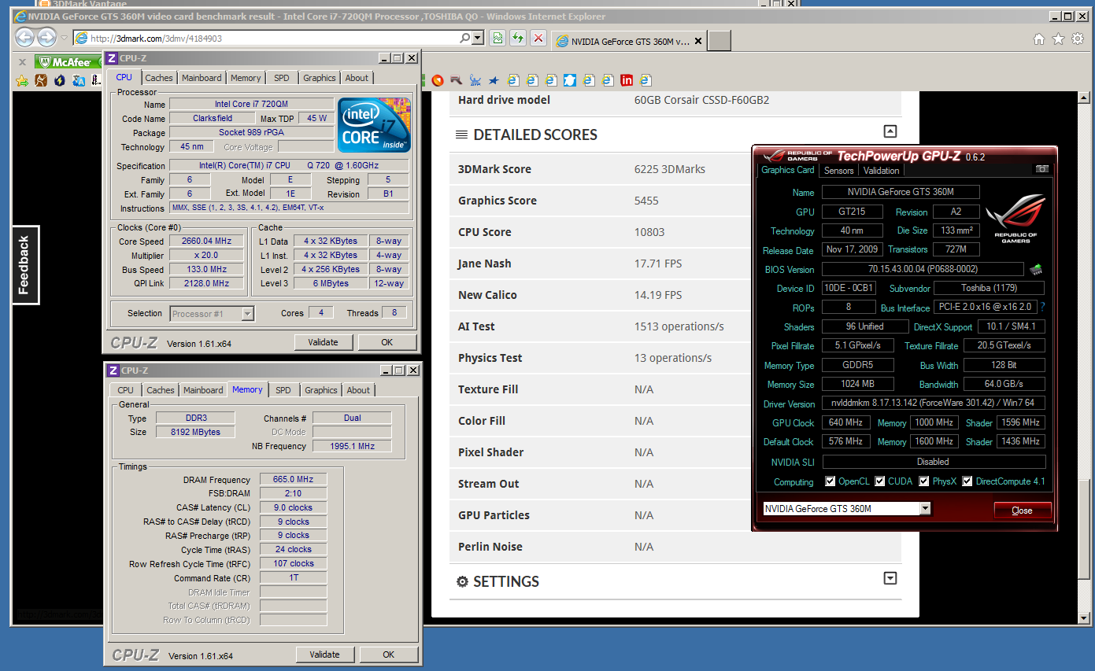Switch to Mainboard tab in top CPU-Z
Viewport: 1095px width, 671px height.
[x=202, y=78]
